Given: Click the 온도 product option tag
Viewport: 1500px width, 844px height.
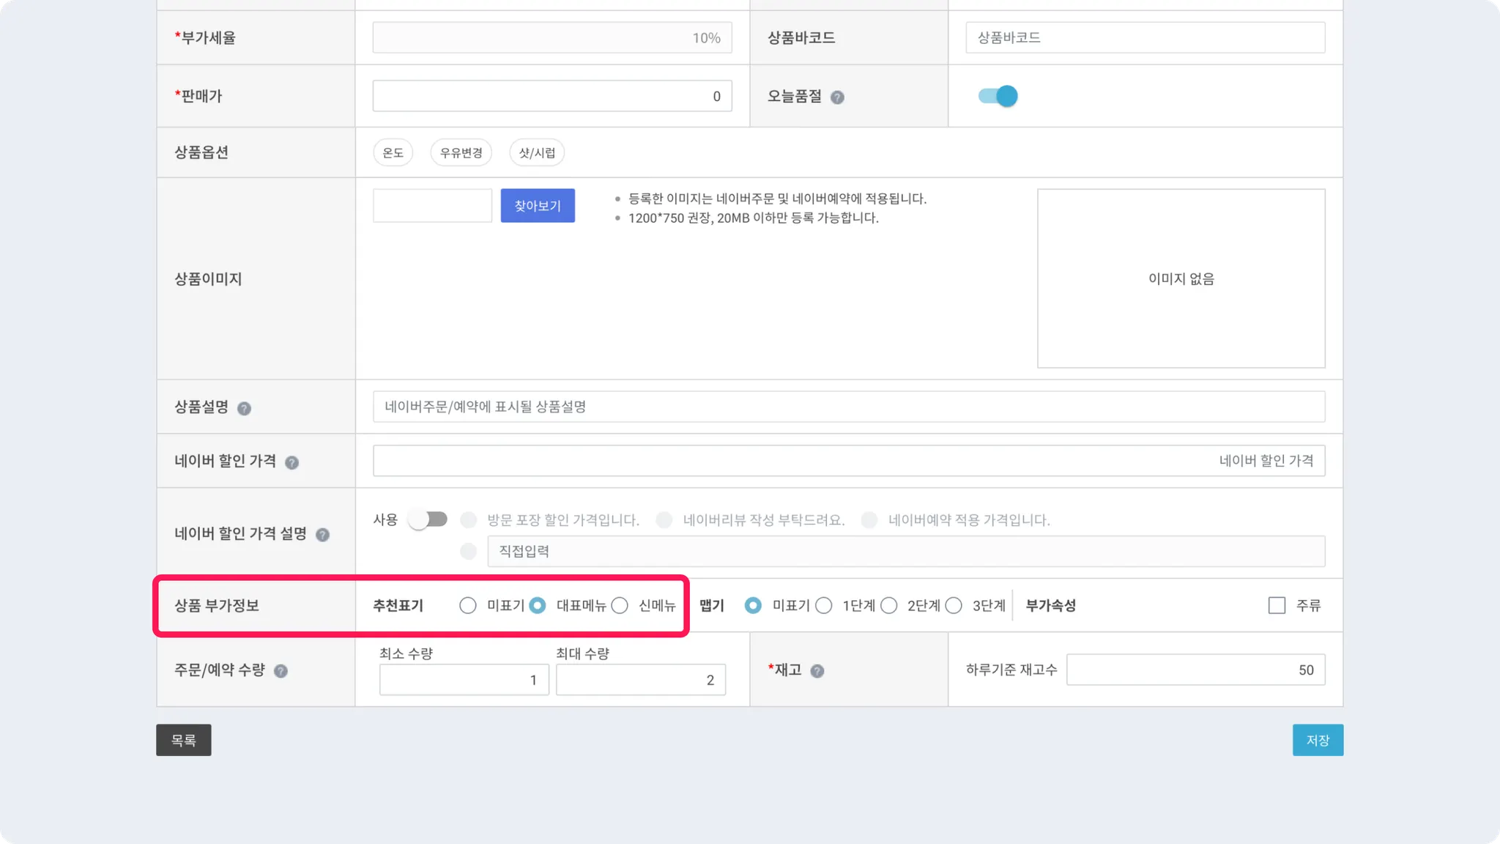Looking at the screenshot, I should 393,152.
